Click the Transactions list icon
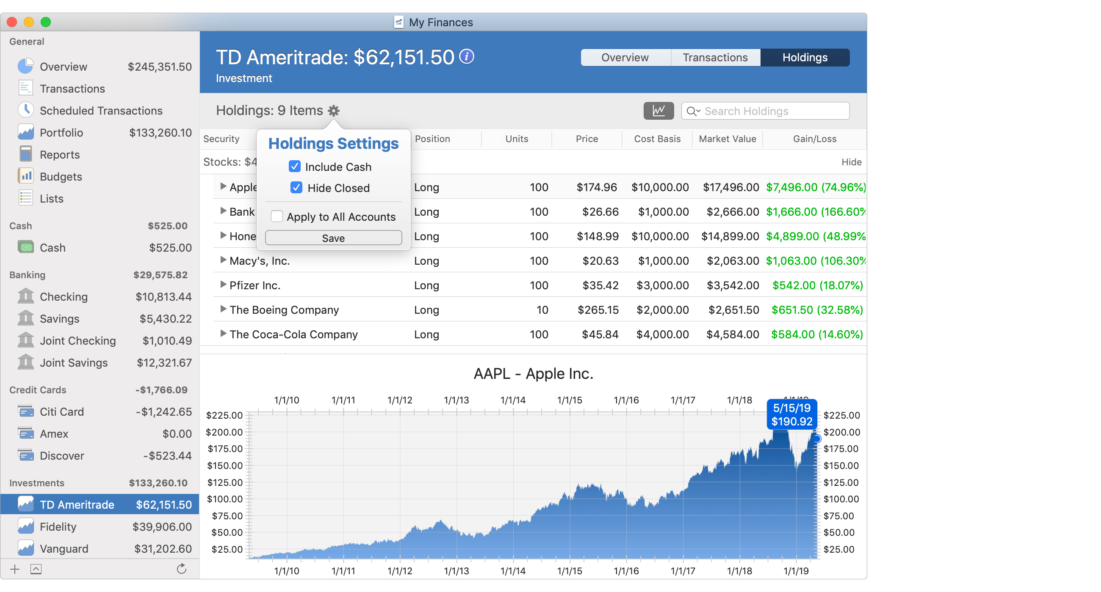 click(25, 88)
